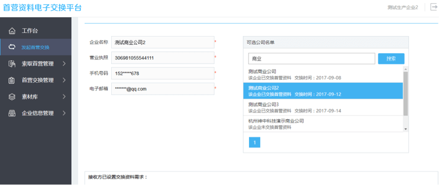Click the layers icon beside 素材库
The image size is (439, 185).
tap(12, 97)
